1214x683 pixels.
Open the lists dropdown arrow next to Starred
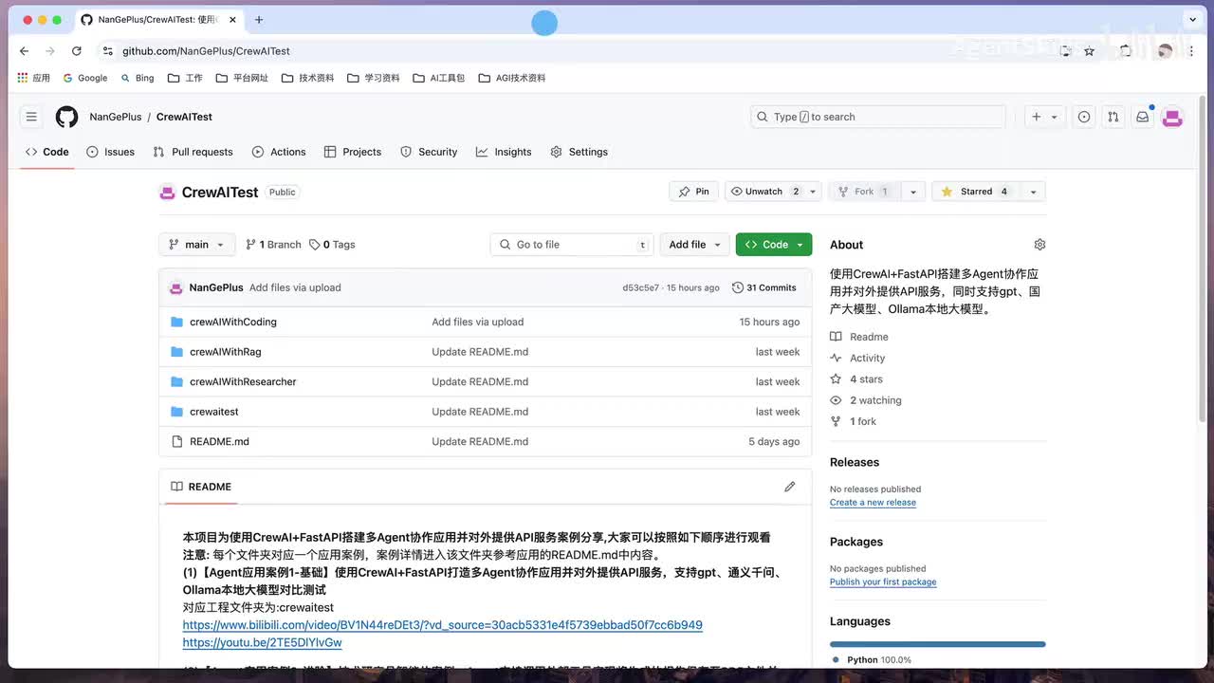(1033, 192)
